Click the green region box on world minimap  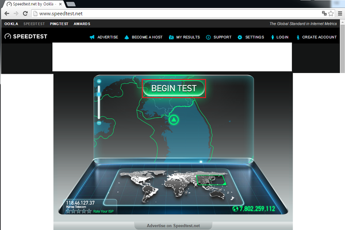tap(211, 180)
